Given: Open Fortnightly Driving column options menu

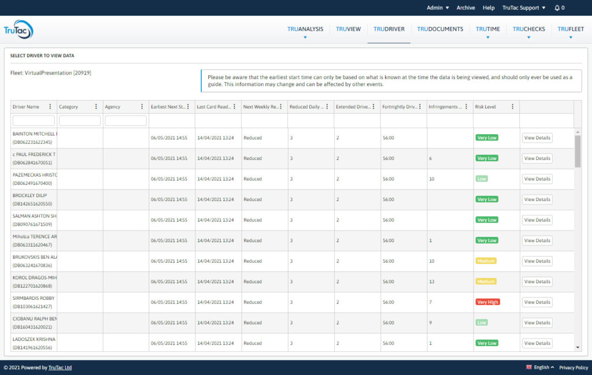Looking at the screenshot, I should (420, 107).
